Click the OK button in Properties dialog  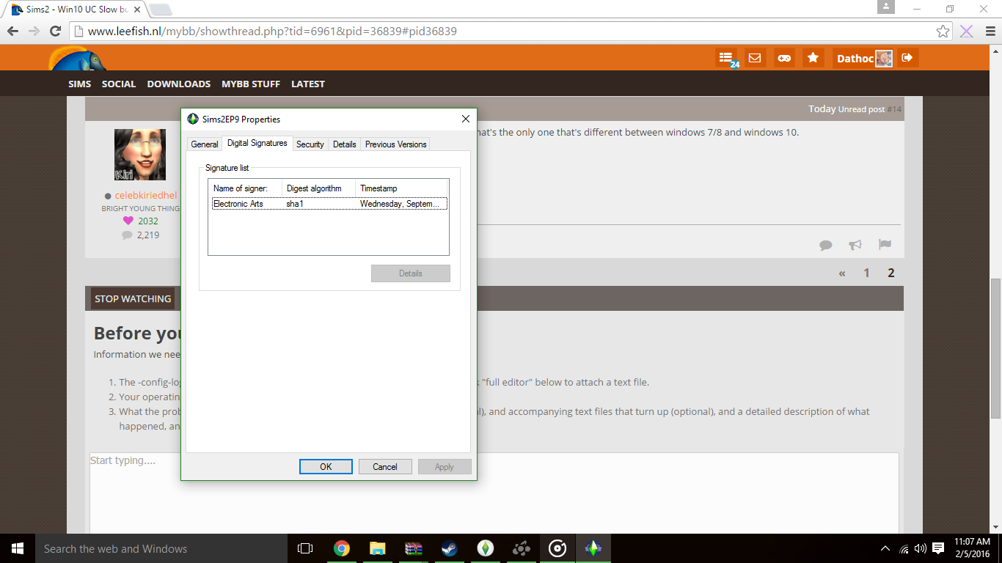[x=326, y=467]
